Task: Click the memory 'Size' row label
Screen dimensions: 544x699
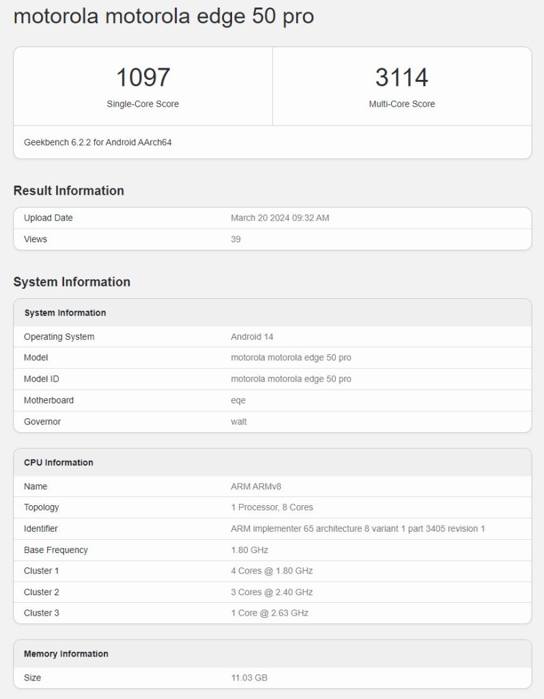Action: tap(33, 678)
